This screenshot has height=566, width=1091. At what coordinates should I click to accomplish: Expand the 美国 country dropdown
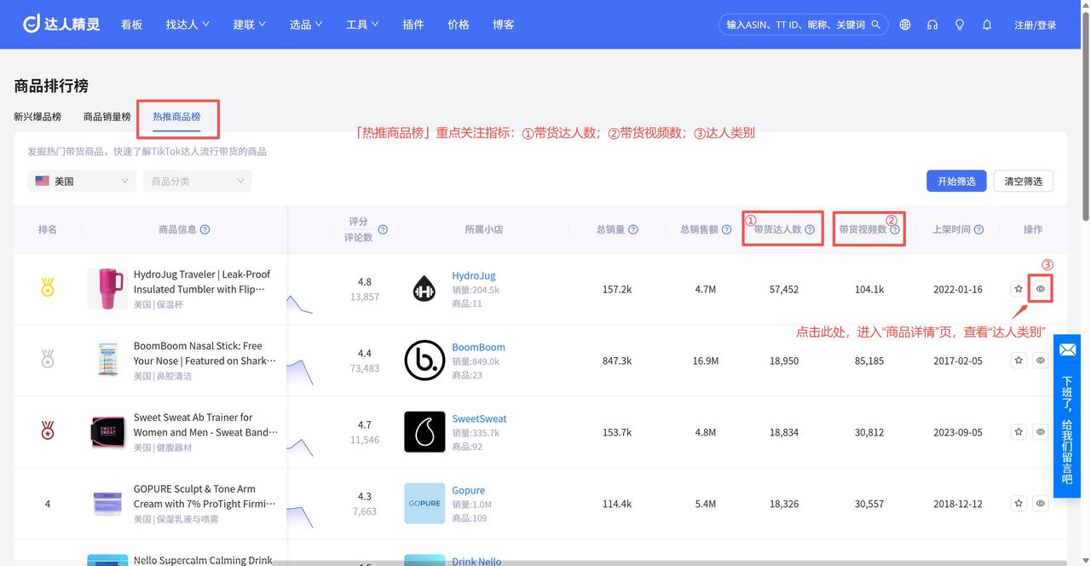coord(82,181)
